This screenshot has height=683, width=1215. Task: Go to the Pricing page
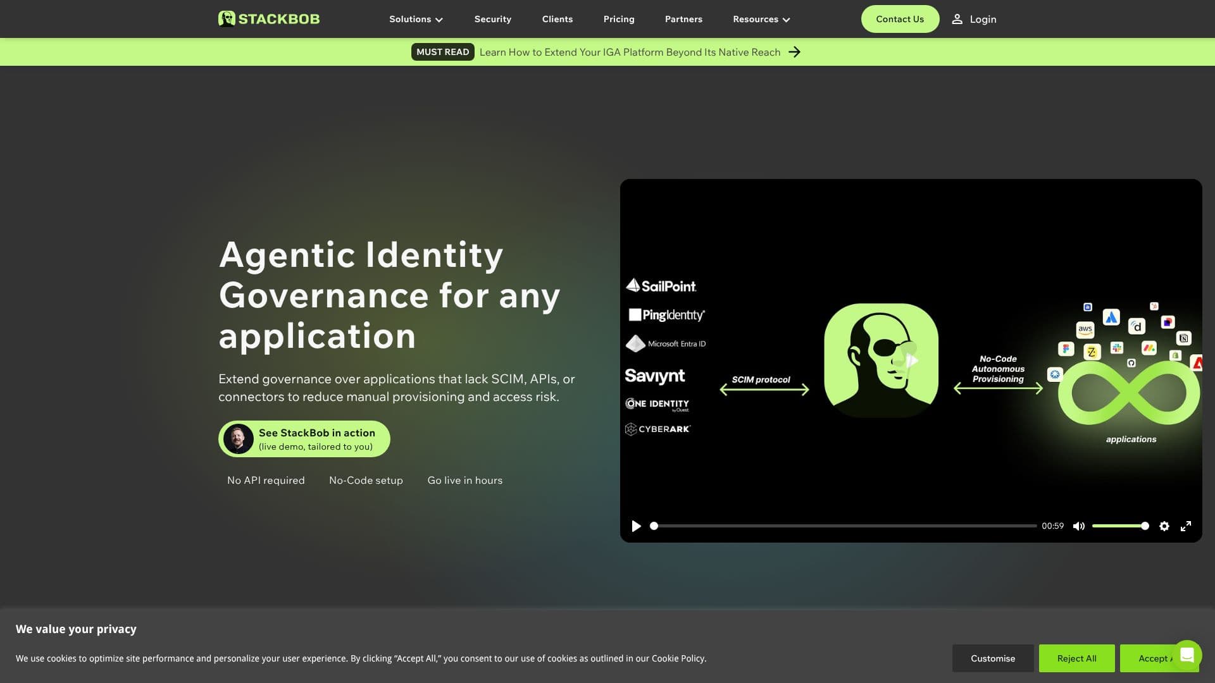619,19
